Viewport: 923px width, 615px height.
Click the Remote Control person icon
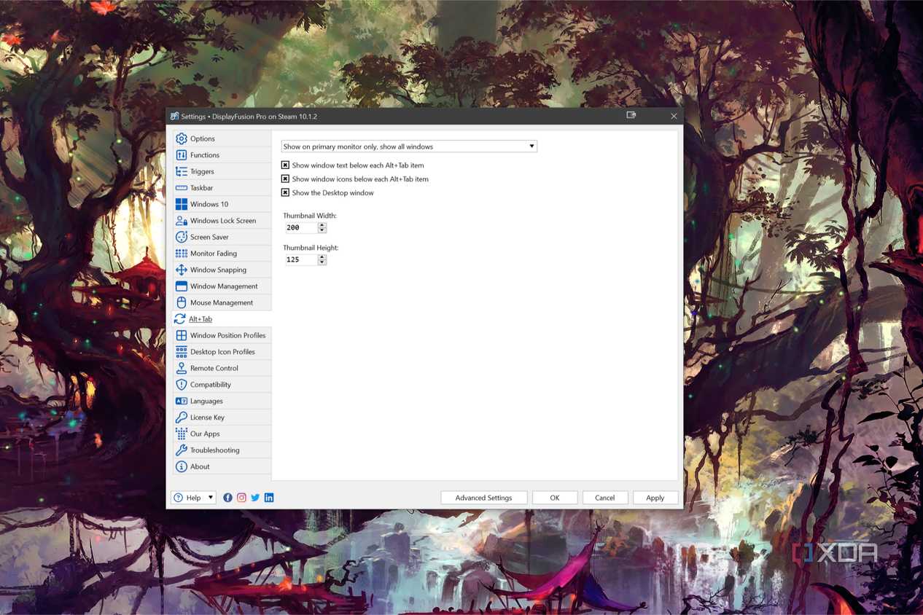(182, 368)
